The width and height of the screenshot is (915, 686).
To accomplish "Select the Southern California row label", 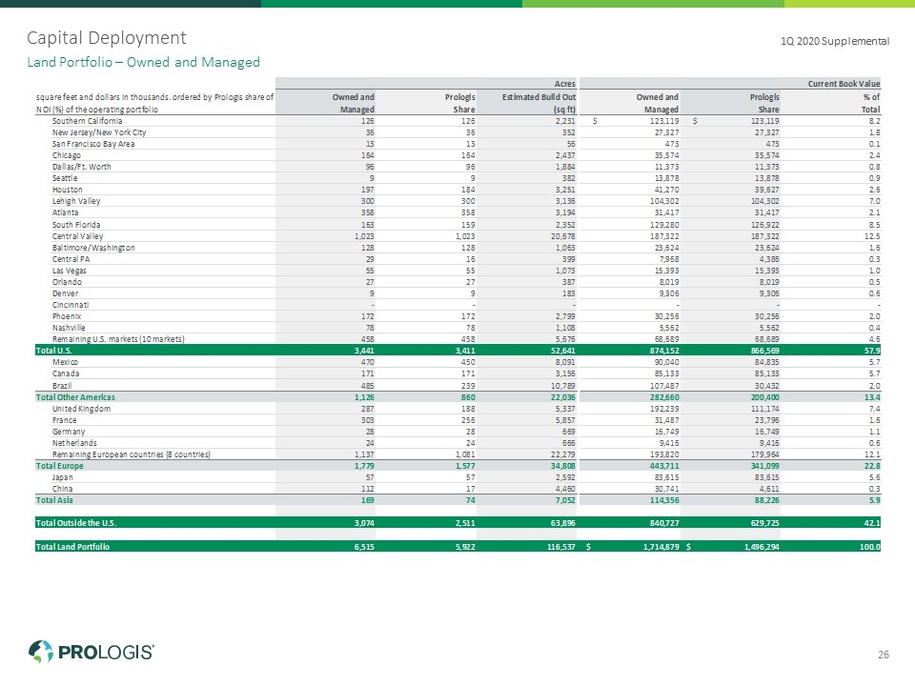I will pos(87,121).
